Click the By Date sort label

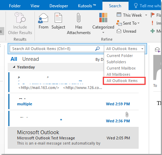(x=100, y=59)
